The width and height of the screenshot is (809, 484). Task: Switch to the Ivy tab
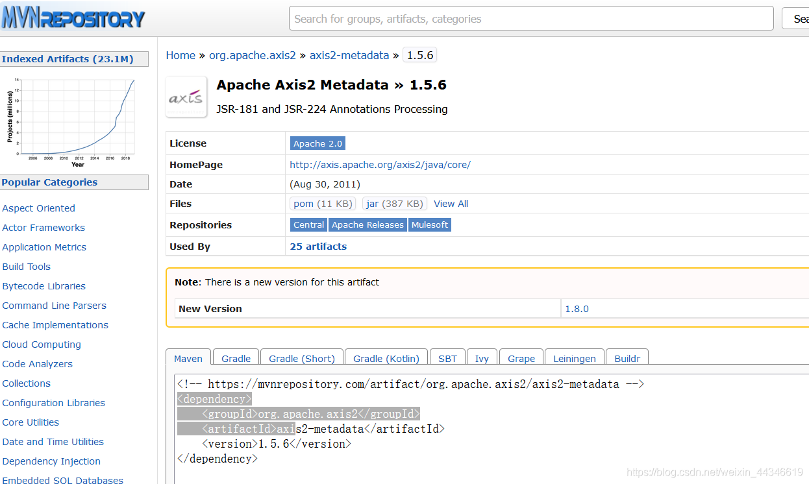(x=482, y=358)
